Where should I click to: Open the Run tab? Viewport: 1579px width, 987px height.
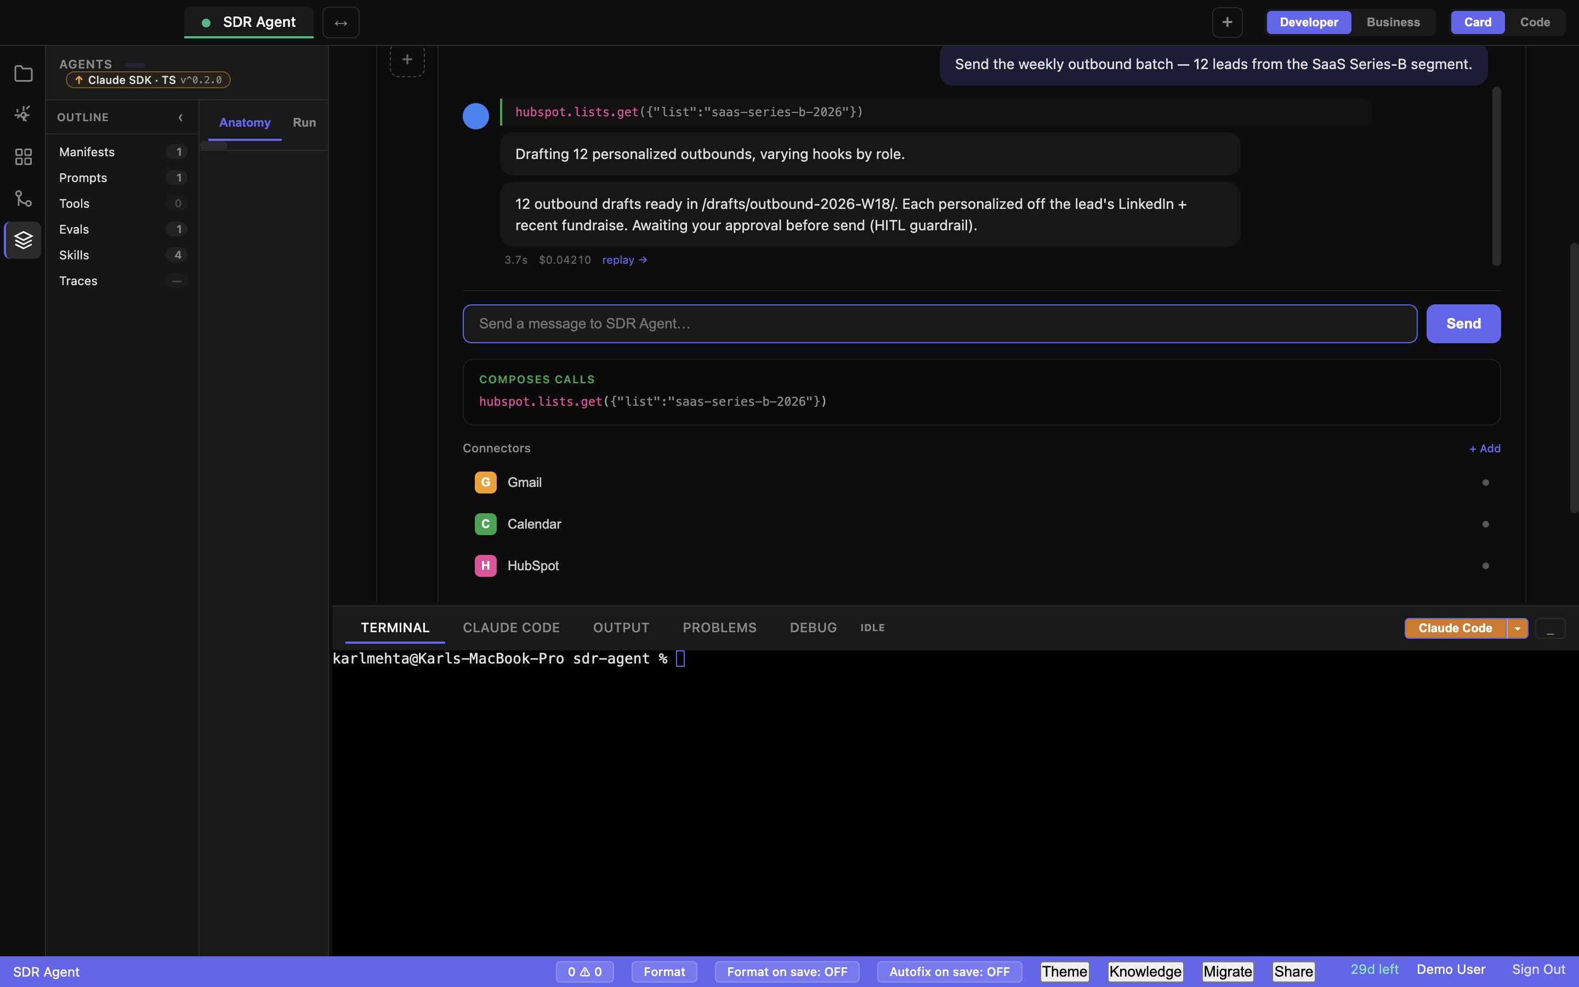(304, 123)
